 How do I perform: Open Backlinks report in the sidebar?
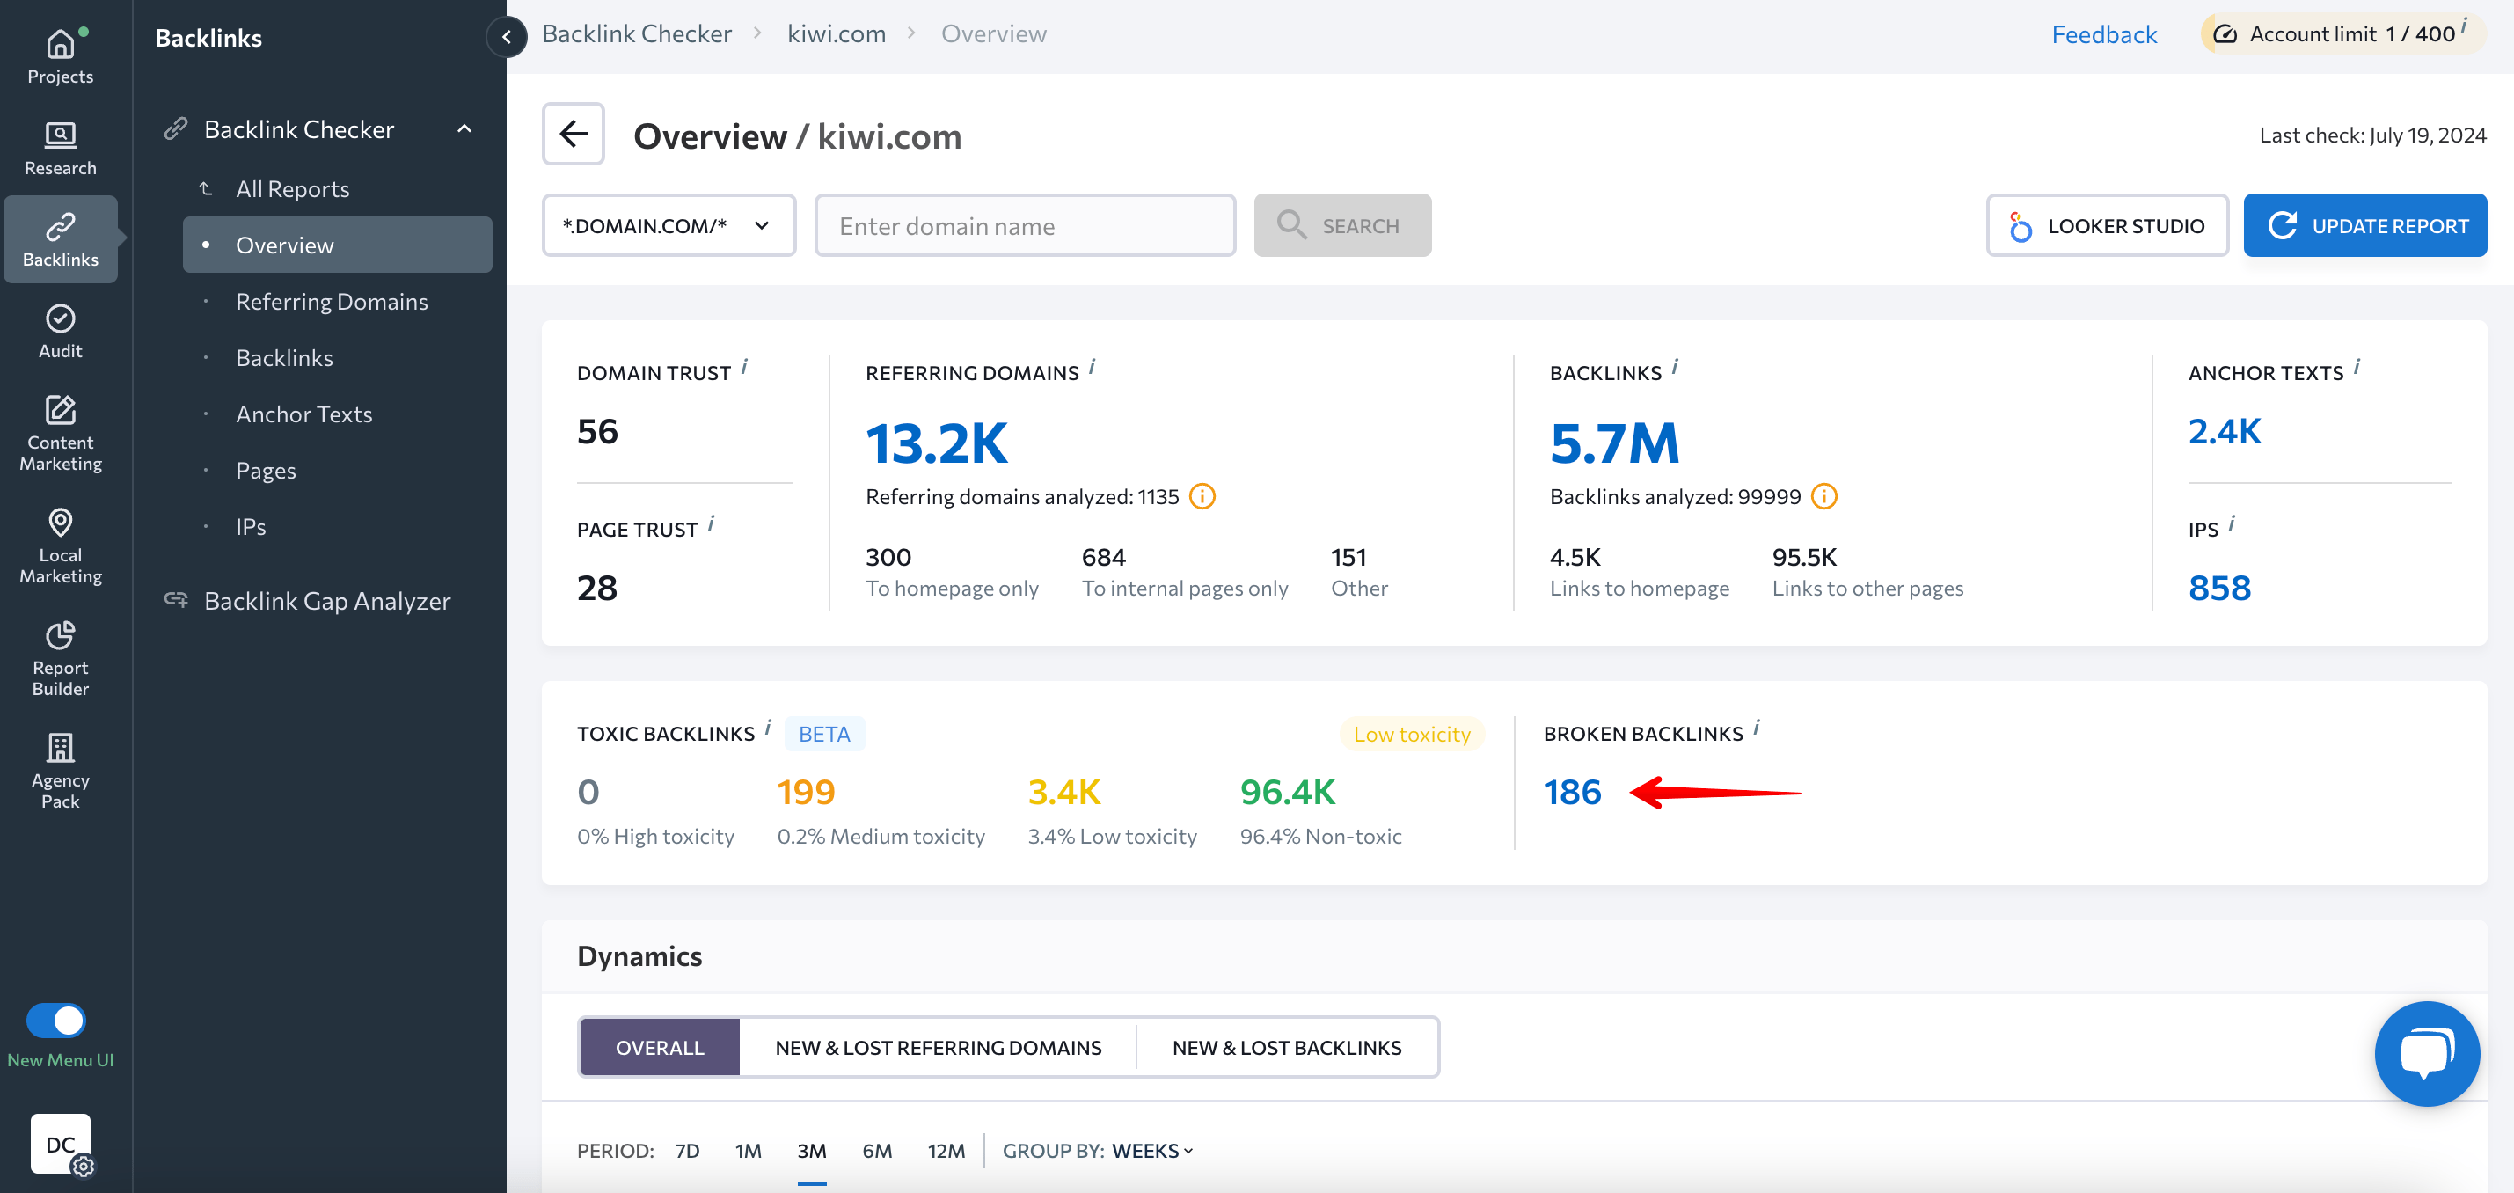pos(284,357)
